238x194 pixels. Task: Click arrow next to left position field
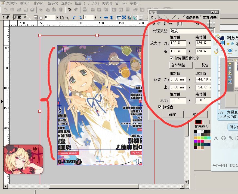[x=190, y=79]
